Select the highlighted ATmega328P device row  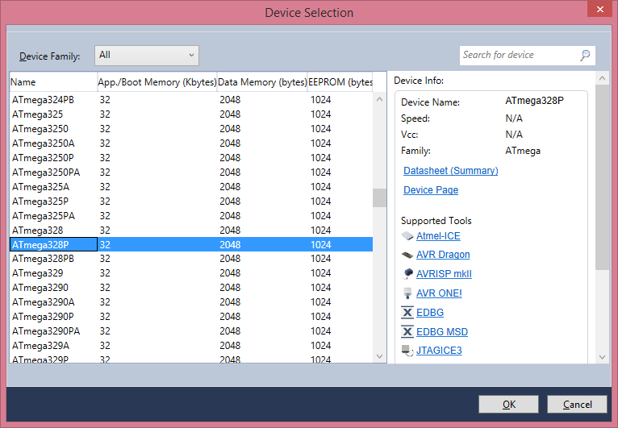(191, 244)
